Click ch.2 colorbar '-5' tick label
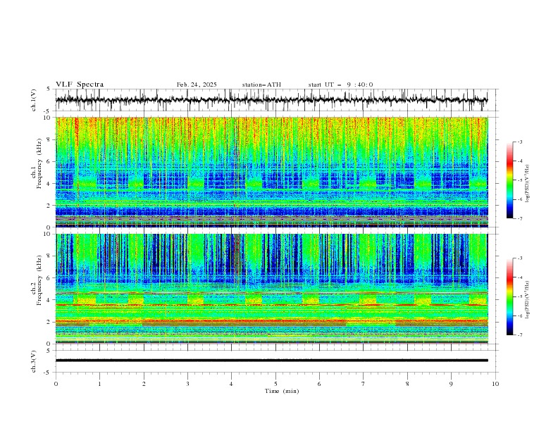 pyautogui.click(x=520, y=296)
